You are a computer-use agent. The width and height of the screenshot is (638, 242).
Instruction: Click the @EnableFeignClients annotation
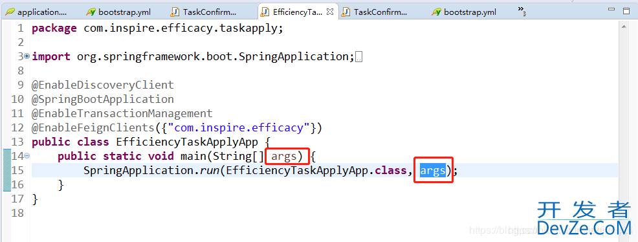click(x=93, y=127)
